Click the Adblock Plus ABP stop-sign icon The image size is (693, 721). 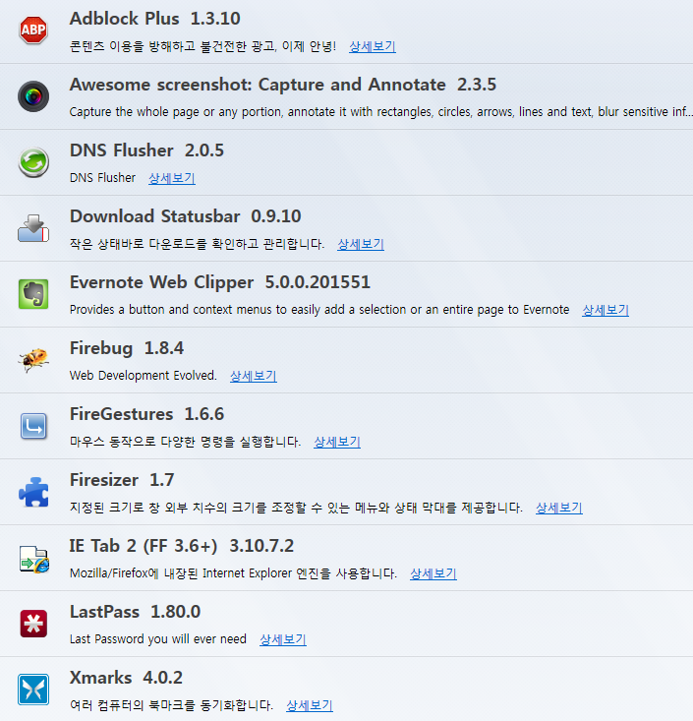click(33, 30)
